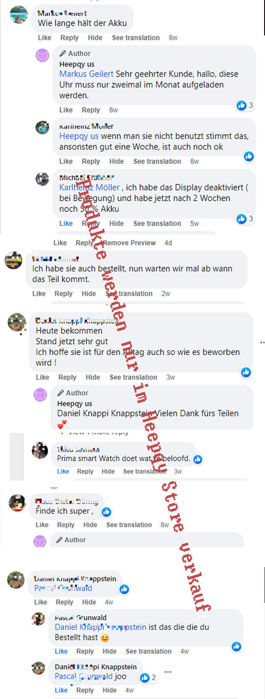Expand the 'View more reply' link under Heepqy thanks

(95, 432)
